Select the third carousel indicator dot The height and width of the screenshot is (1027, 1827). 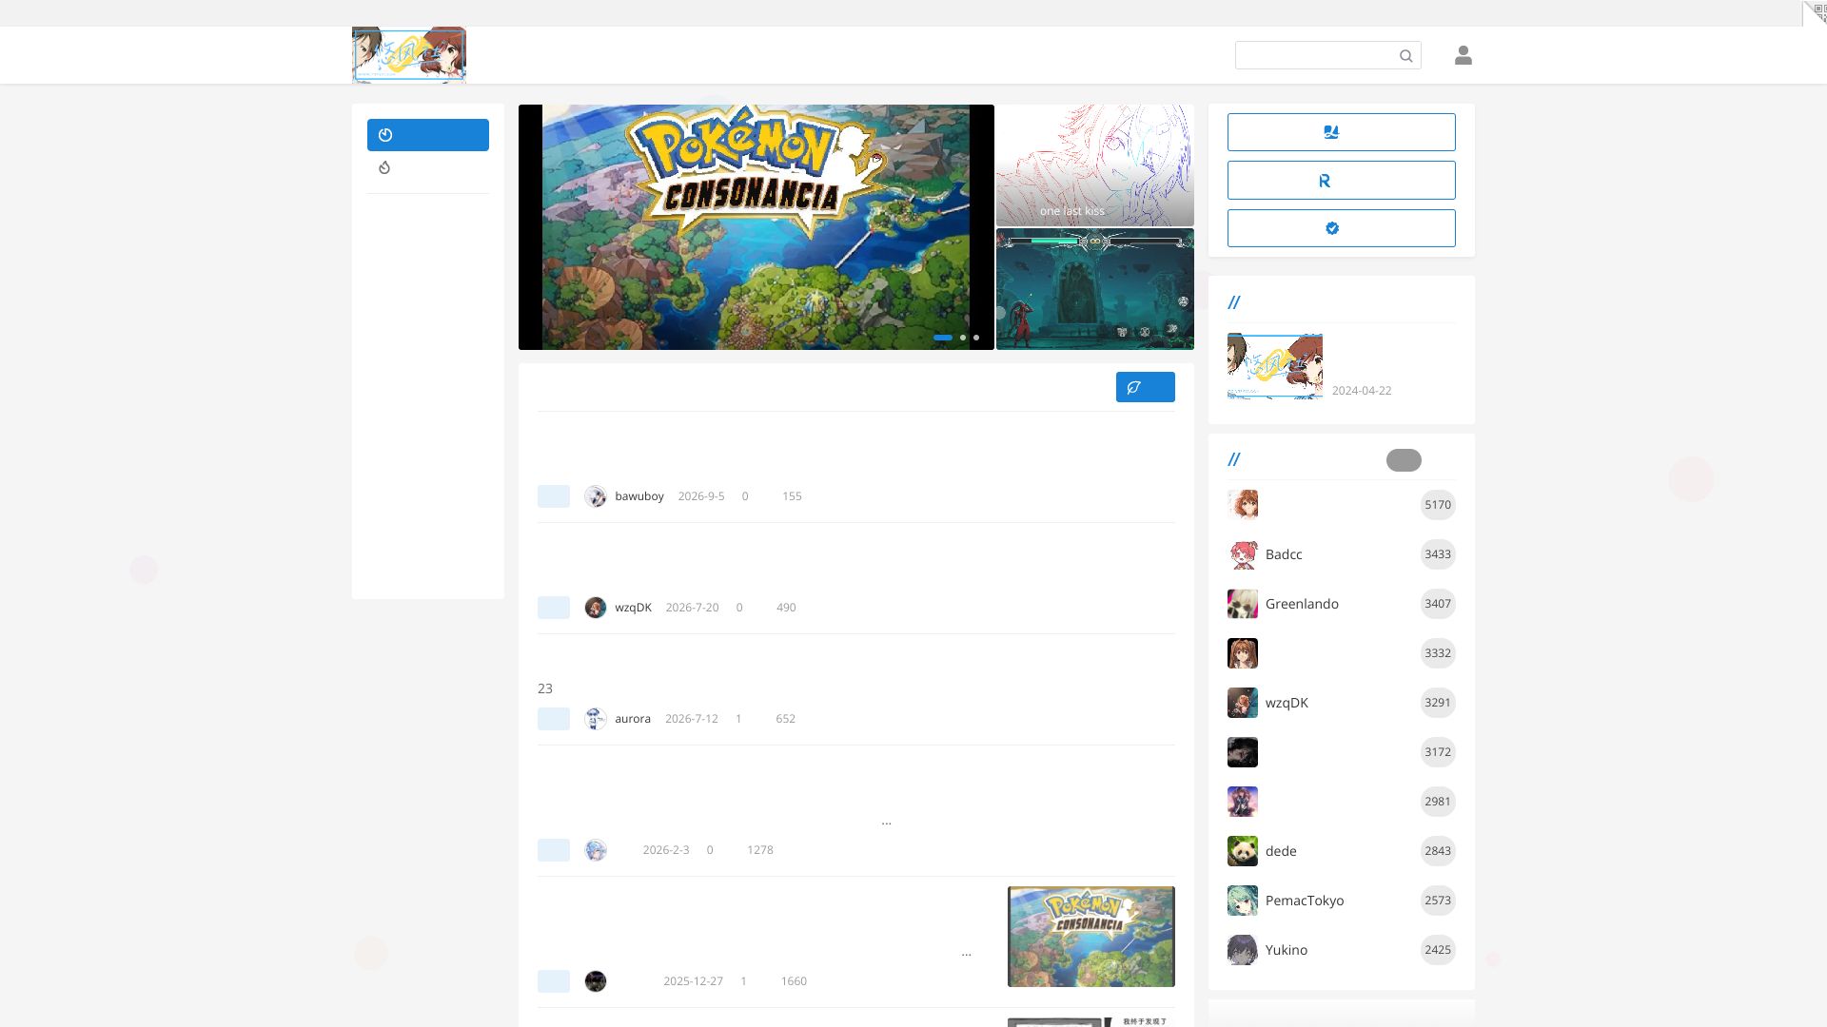(x=976, y=338)
